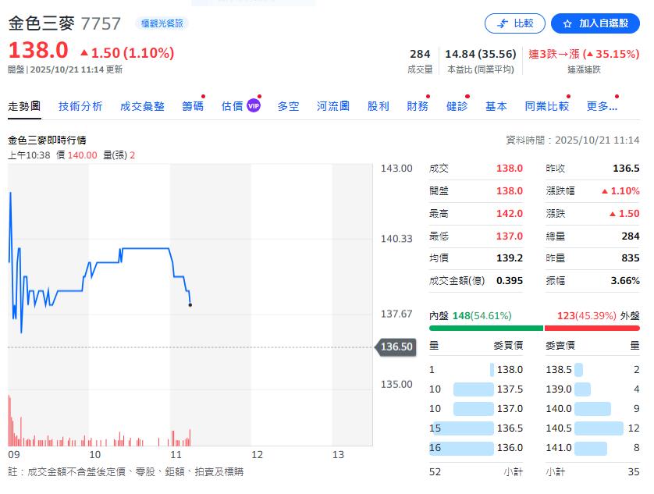Go to the 股利 tab
The image size is (654, 494).
(378, 106)
